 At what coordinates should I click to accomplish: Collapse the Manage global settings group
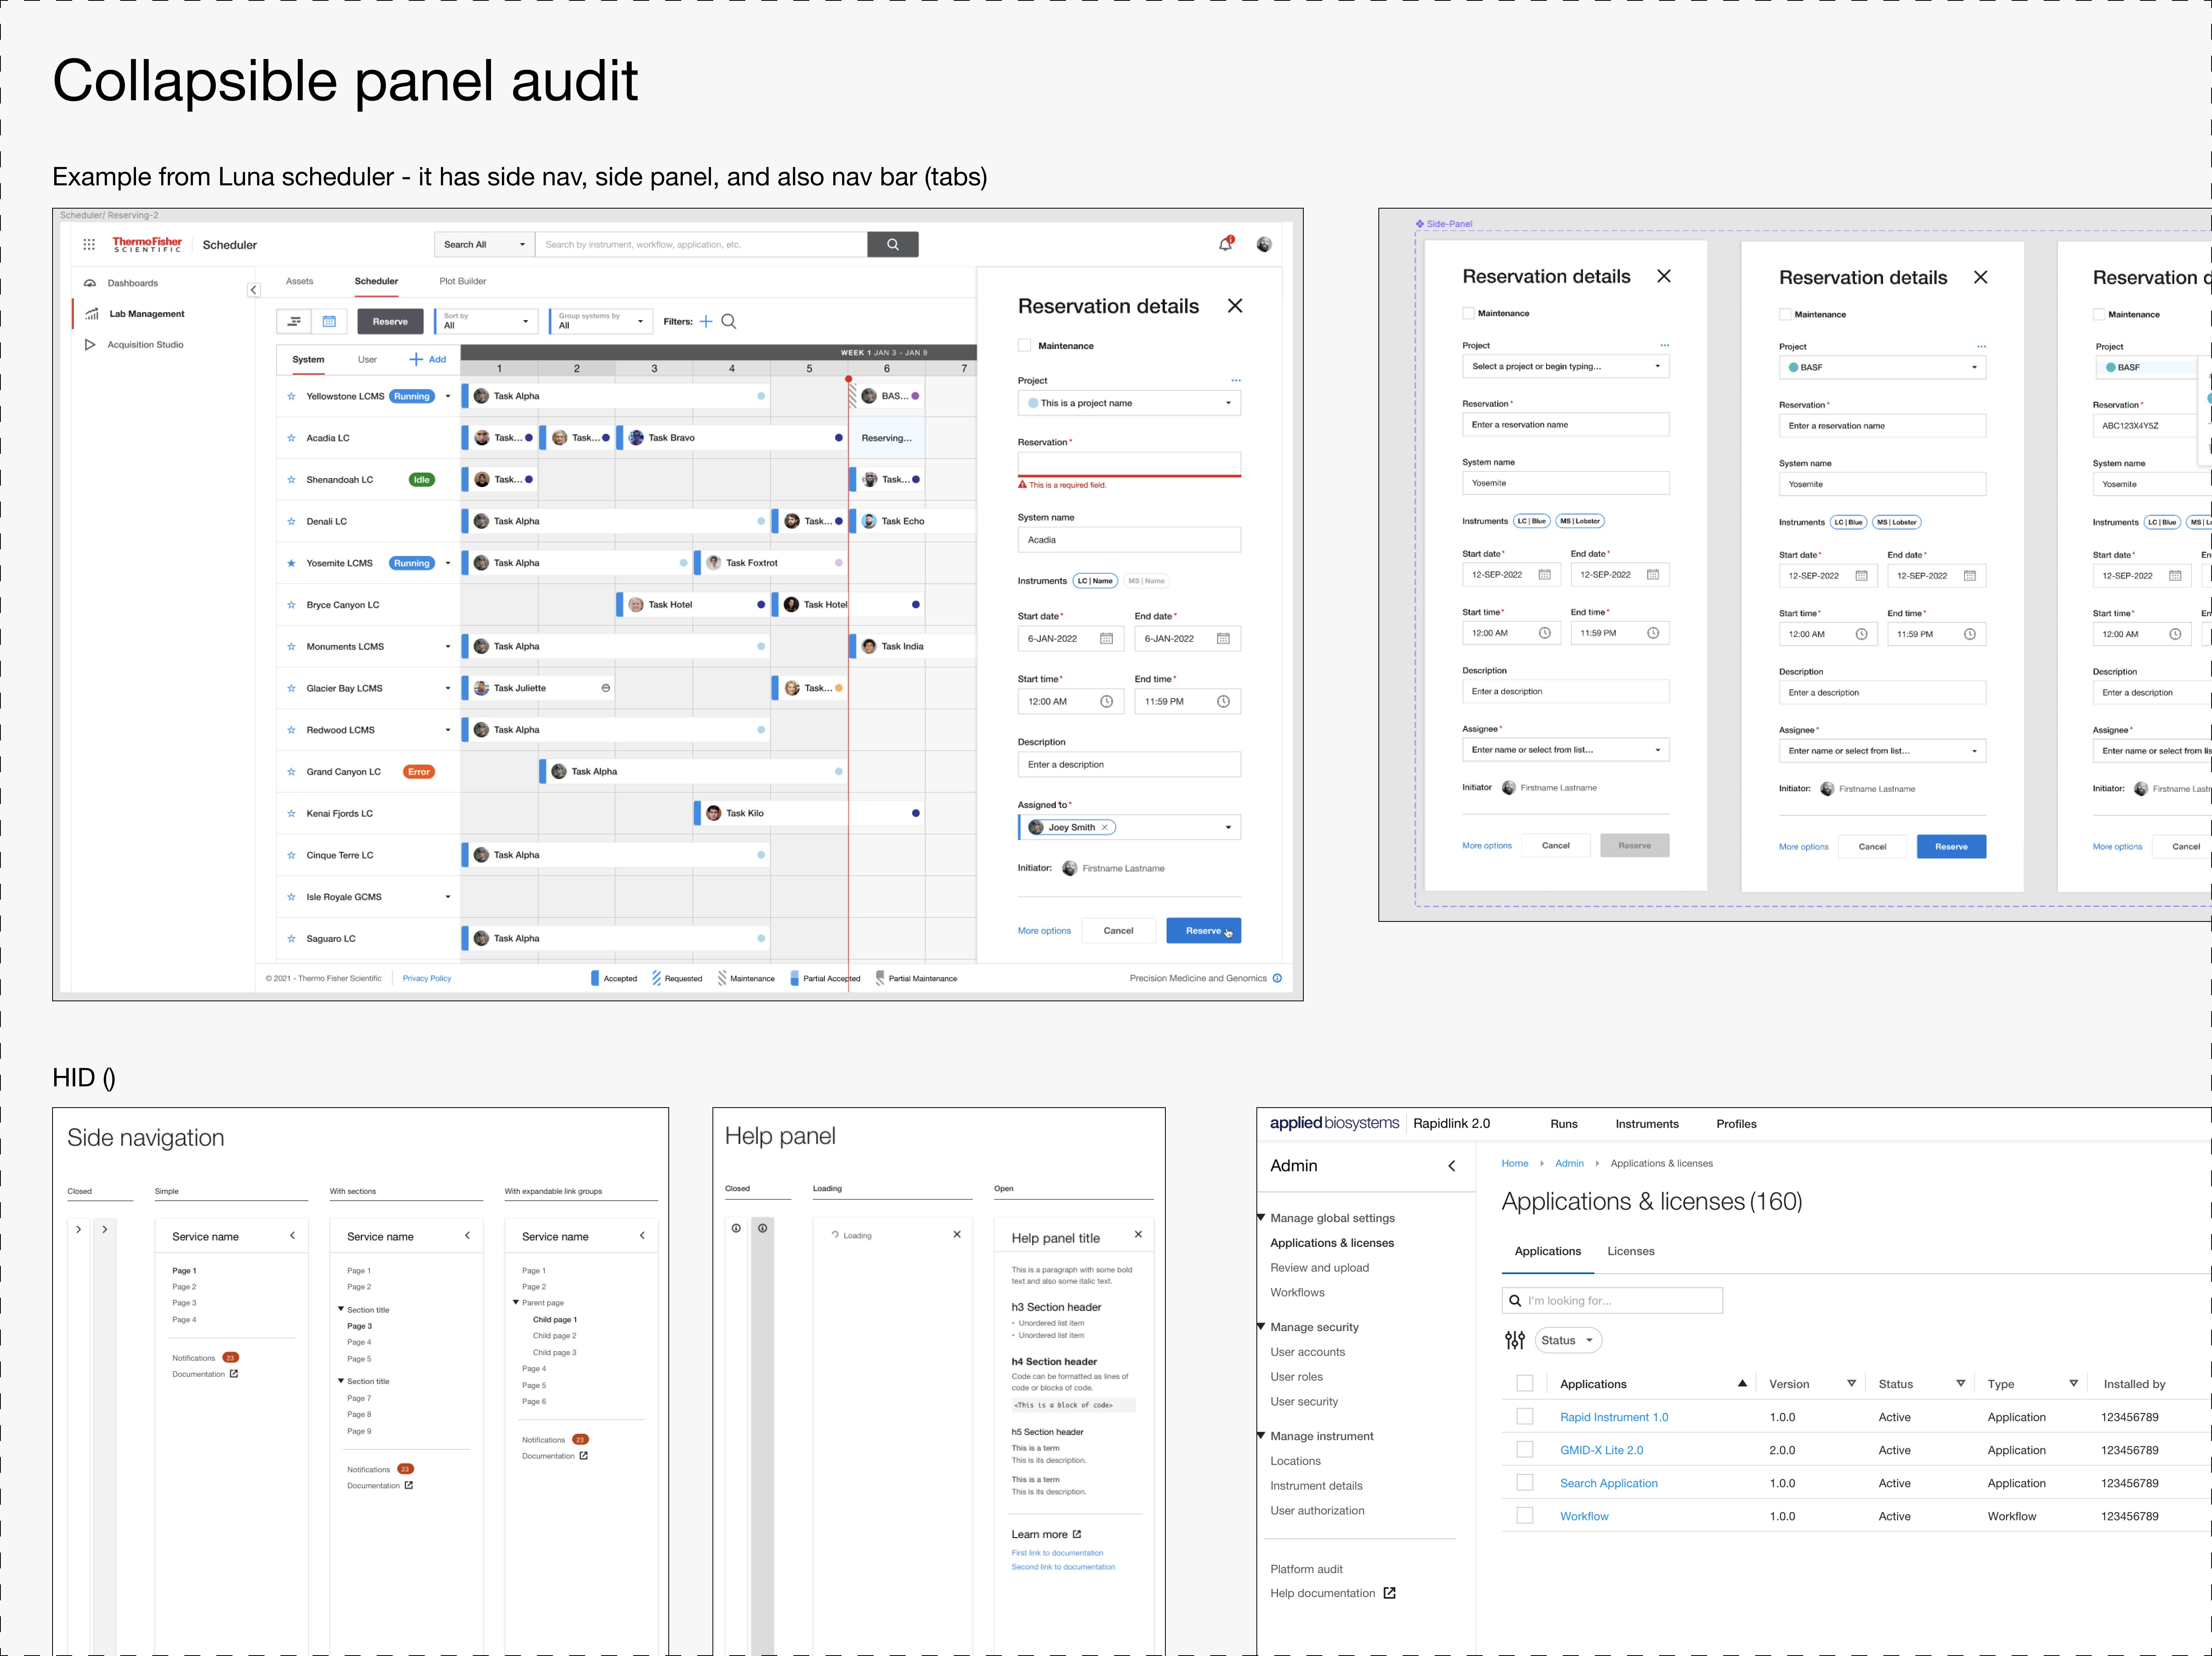point(1261,1218)
